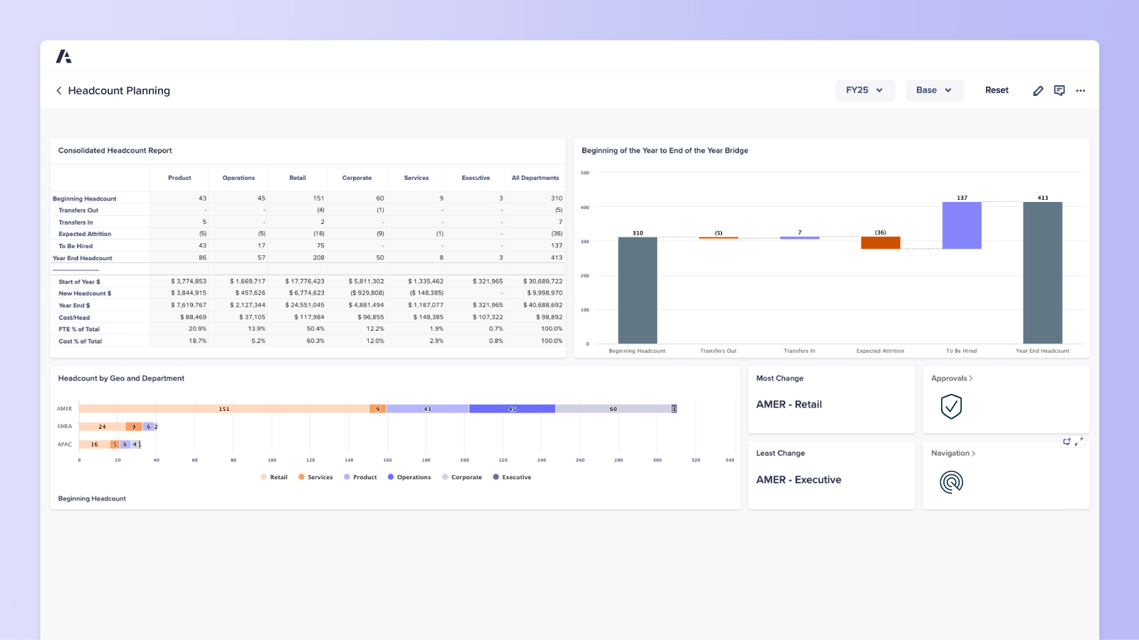Add a comment using the Navigation card comment icon
The image size is (1139, 640).
[1067, 442]
